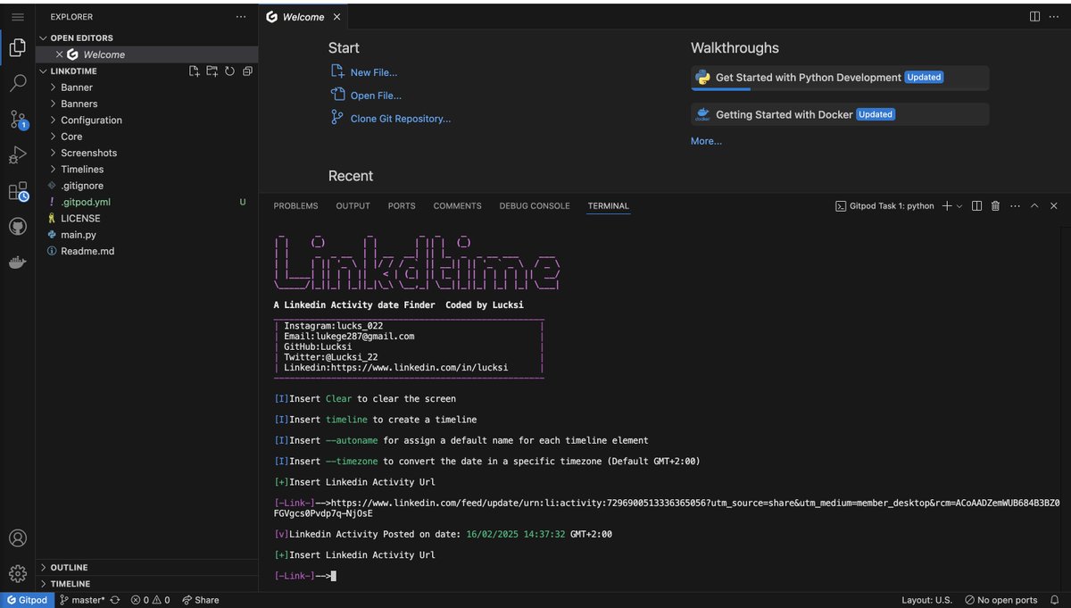Kill the terminal with trash icon
This screenshot has width=1071, height=608.
pos(996,206)
